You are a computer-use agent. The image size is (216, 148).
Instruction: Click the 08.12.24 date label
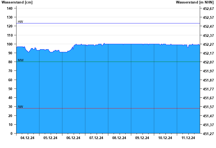pos(119,138)
